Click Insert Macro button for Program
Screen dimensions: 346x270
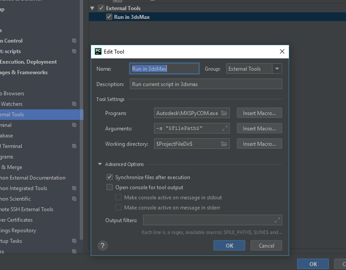point(259,113)
